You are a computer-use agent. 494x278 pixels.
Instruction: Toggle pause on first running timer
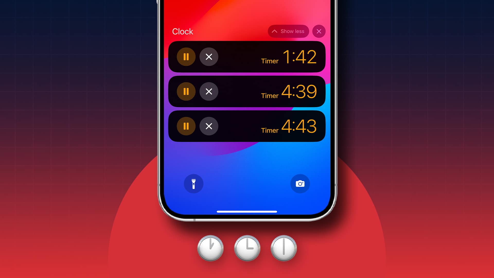click(186, 56)
